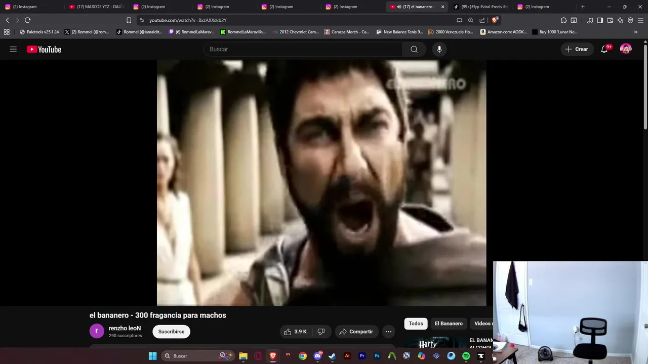The width and height of the screenshot is (648, 364).
Task: Open Leo AI sparkle icon
Action: (x=620, y=20)
